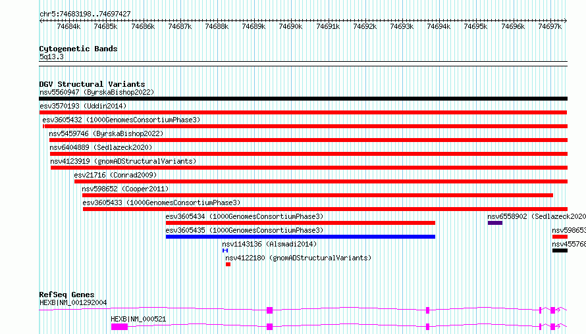Screen dimensions: 586x334
Task: Click the HEXB|NM_001292004 transcript label
Action: click(73, 302)
